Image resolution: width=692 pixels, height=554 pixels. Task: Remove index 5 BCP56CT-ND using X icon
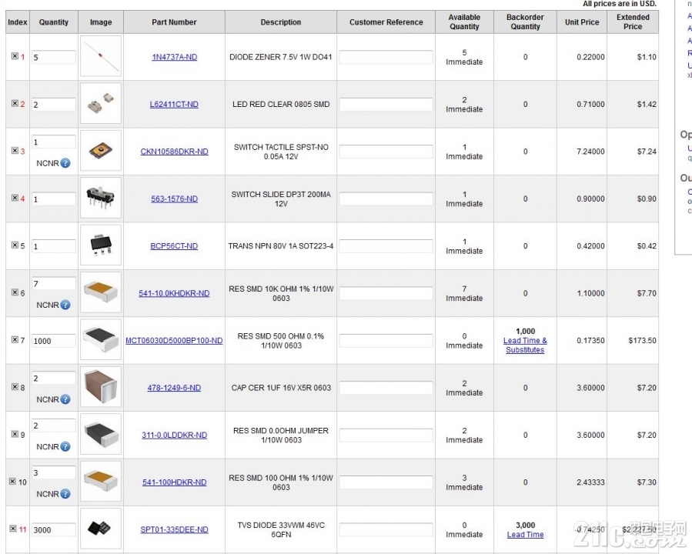coord(15,245)
